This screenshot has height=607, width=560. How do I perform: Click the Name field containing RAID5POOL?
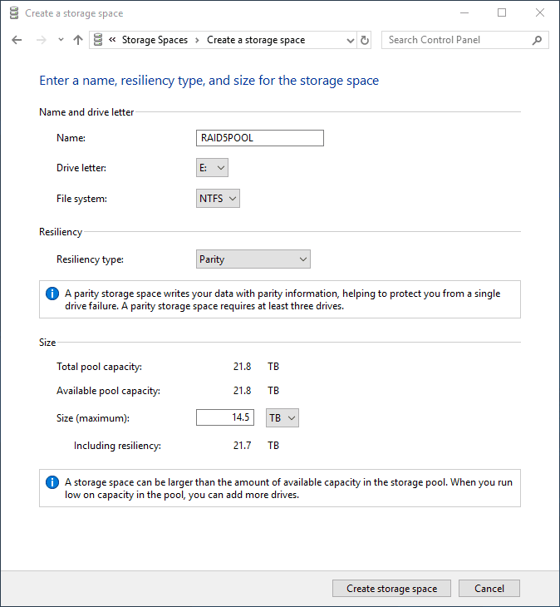pos(259,138)
